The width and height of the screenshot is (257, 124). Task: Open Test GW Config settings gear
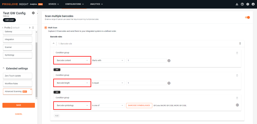point(33,13)
